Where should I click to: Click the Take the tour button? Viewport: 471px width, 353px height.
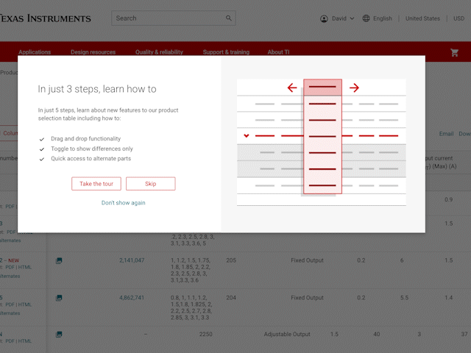[96, 184]
